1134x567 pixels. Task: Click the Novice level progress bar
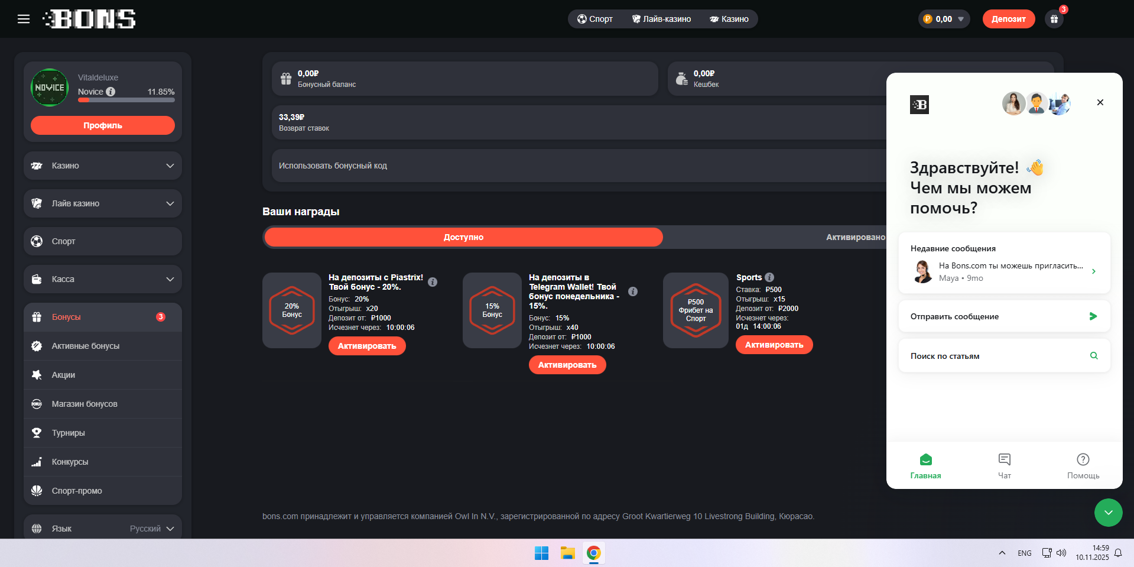(126, 101)
